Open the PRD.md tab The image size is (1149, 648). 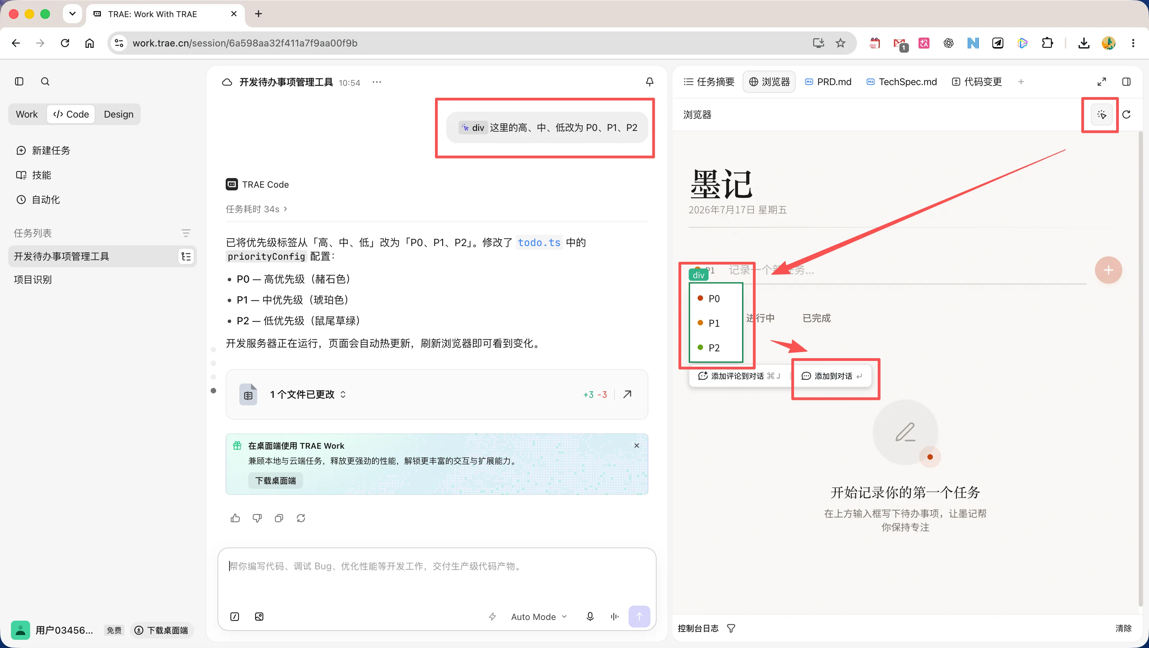828,82
